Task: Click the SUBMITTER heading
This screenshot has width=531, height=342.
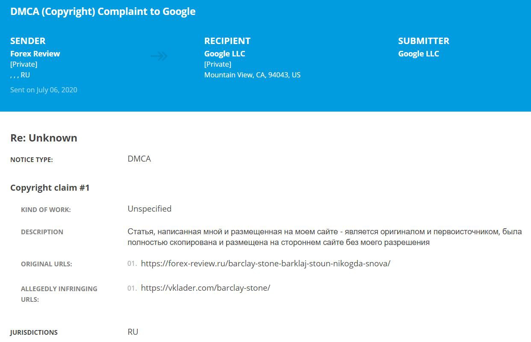Action: (424, 41)
